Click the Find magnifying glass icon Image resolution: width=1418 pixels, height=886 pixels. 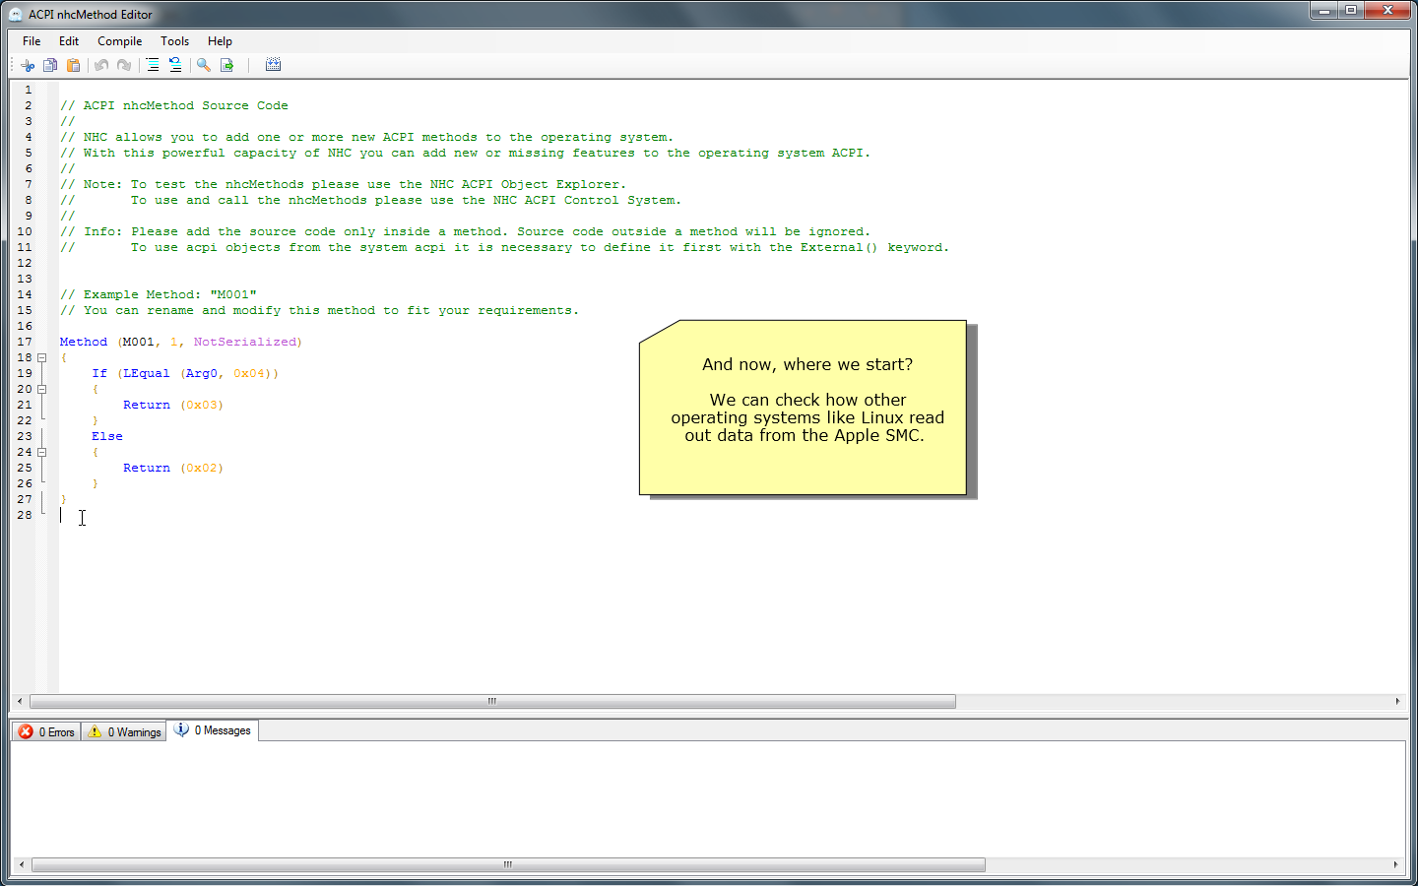point(204,65)
